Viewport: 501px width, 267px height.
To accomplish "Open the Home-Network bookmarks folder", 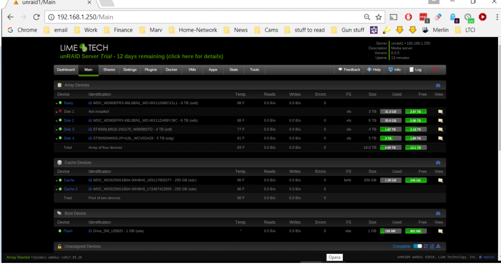I will pyautogui.click(x=193, y=30).
